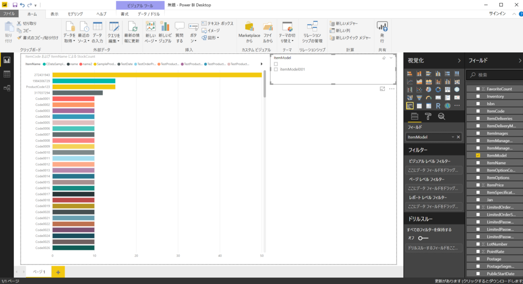Select the funnel chart visualization
This screenshot has height=284, width=523.
tap(419, 97)
